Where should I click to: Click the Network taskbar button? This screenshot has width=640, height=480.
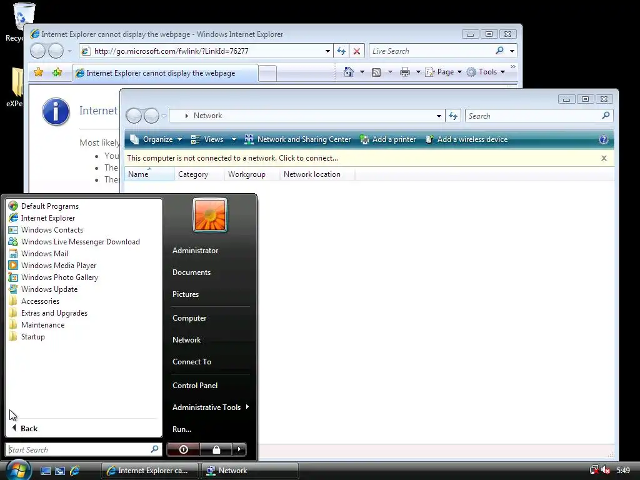click(x=250, y=471)
